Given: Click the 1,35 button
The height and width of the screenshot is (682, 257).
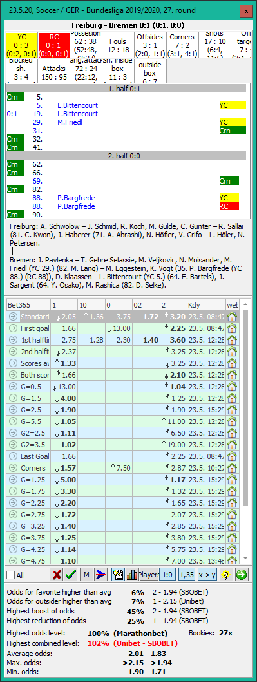Looking at the screenshot, I should tap(187, 575).
